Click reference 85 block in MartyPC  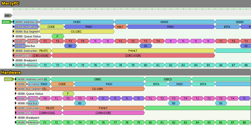pos(208,65)
